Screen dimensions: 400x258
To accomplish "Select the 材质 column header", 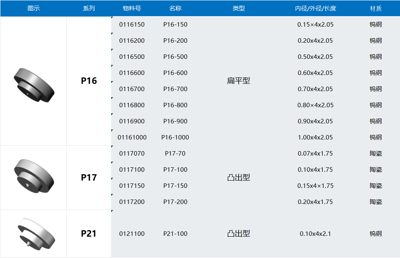I will click(376, 8).
